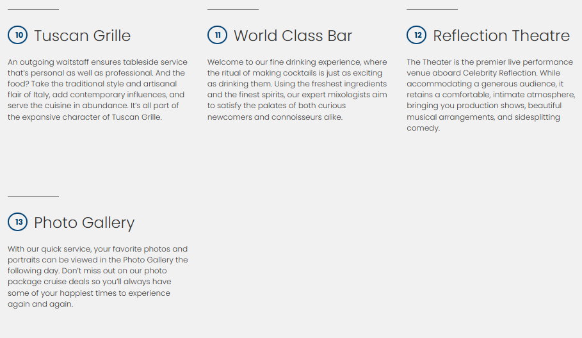Click "flair of Italy" in the Tuscan Grille text
582x338 pixels.
tap(30, 95)
